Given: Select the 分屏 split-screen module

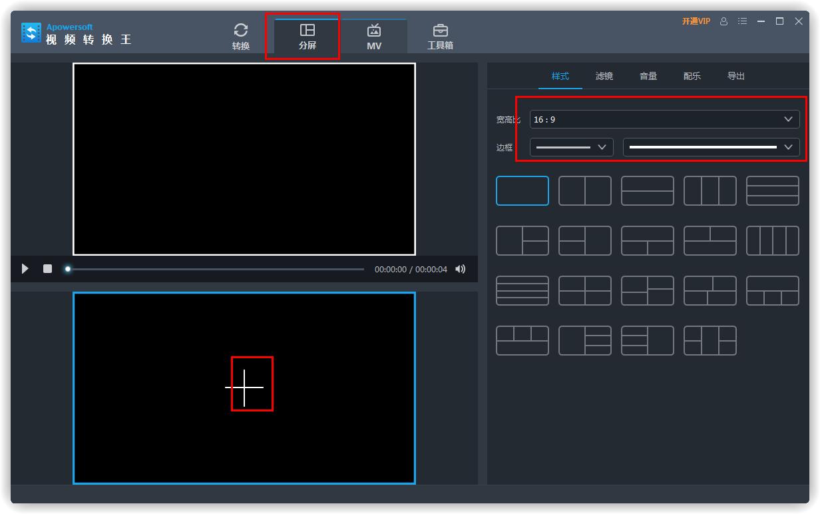Looking at the screenshot, I should click(307, 37).
